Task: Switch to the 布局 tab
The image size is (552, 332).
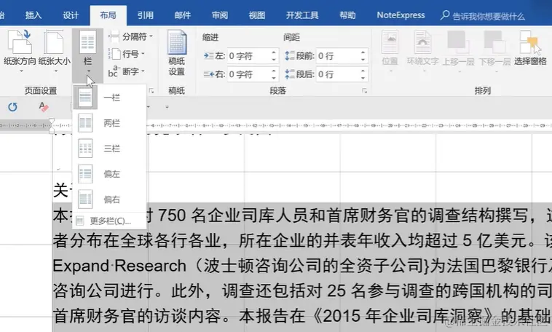Action: [x=108, y=15]
